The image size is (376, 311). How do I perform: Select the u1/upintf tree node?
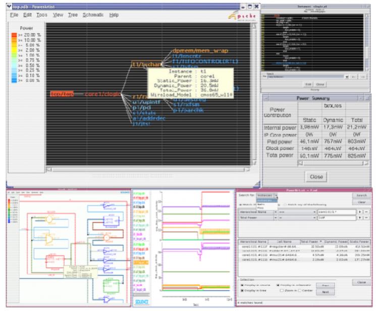click(146, 102)
